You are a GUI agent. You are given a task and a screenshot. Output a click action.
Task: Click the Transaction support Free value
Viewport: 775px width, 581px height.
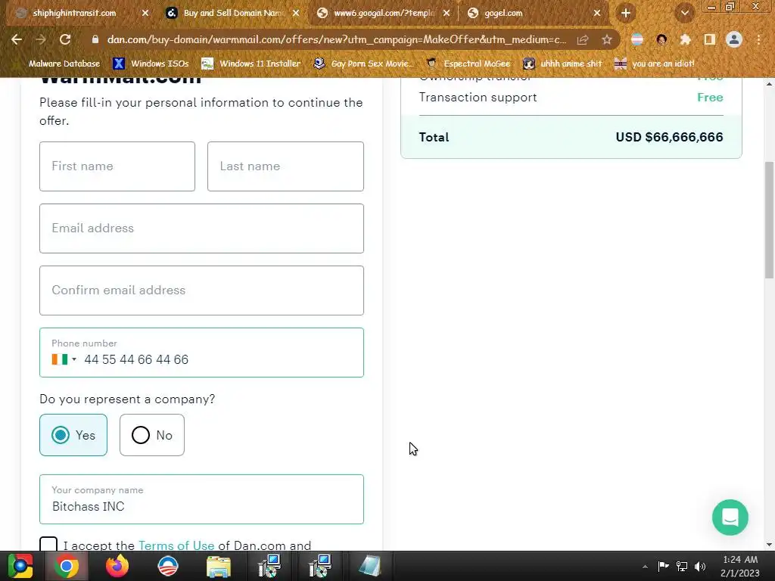tap(710, 98)
